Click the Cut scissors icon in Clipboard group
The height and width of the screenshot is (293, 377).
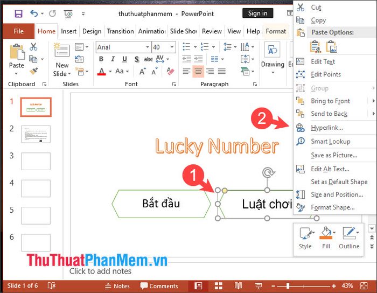coord(33,47)
